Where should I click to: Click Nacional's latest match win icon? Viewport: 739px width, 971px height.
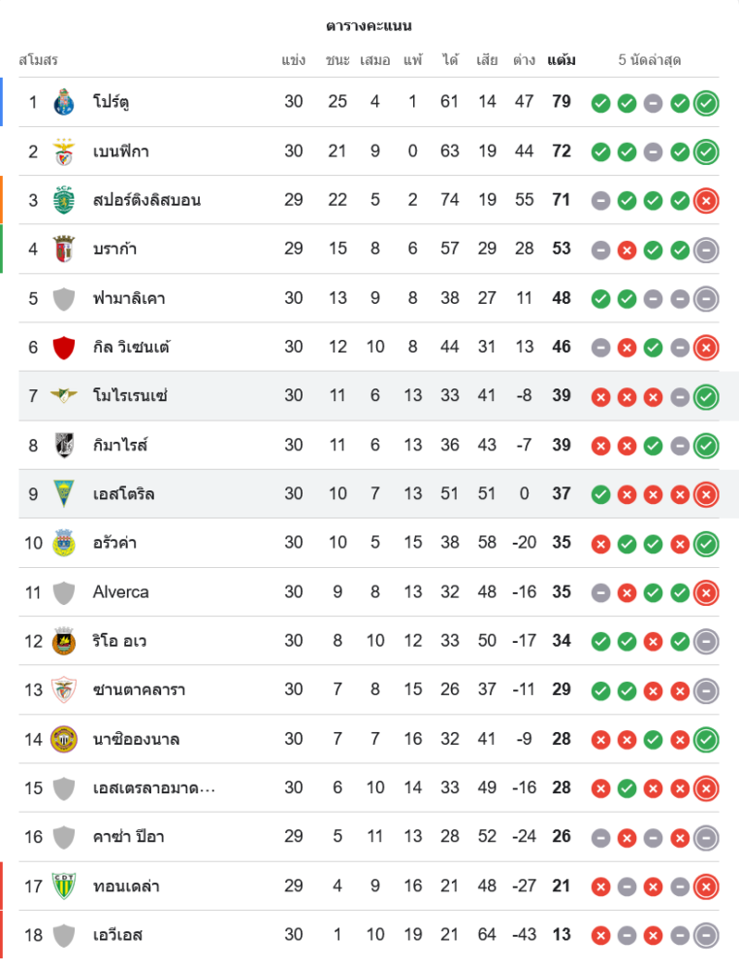pyautogui.click(x=707, y=739)
